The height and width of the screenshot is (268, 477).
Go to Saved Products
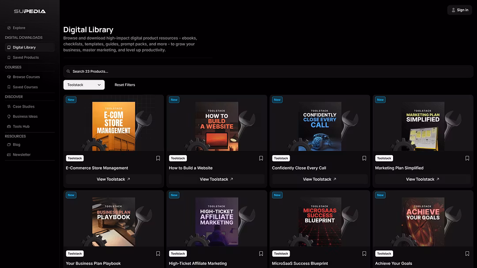[x=30, y=57]
